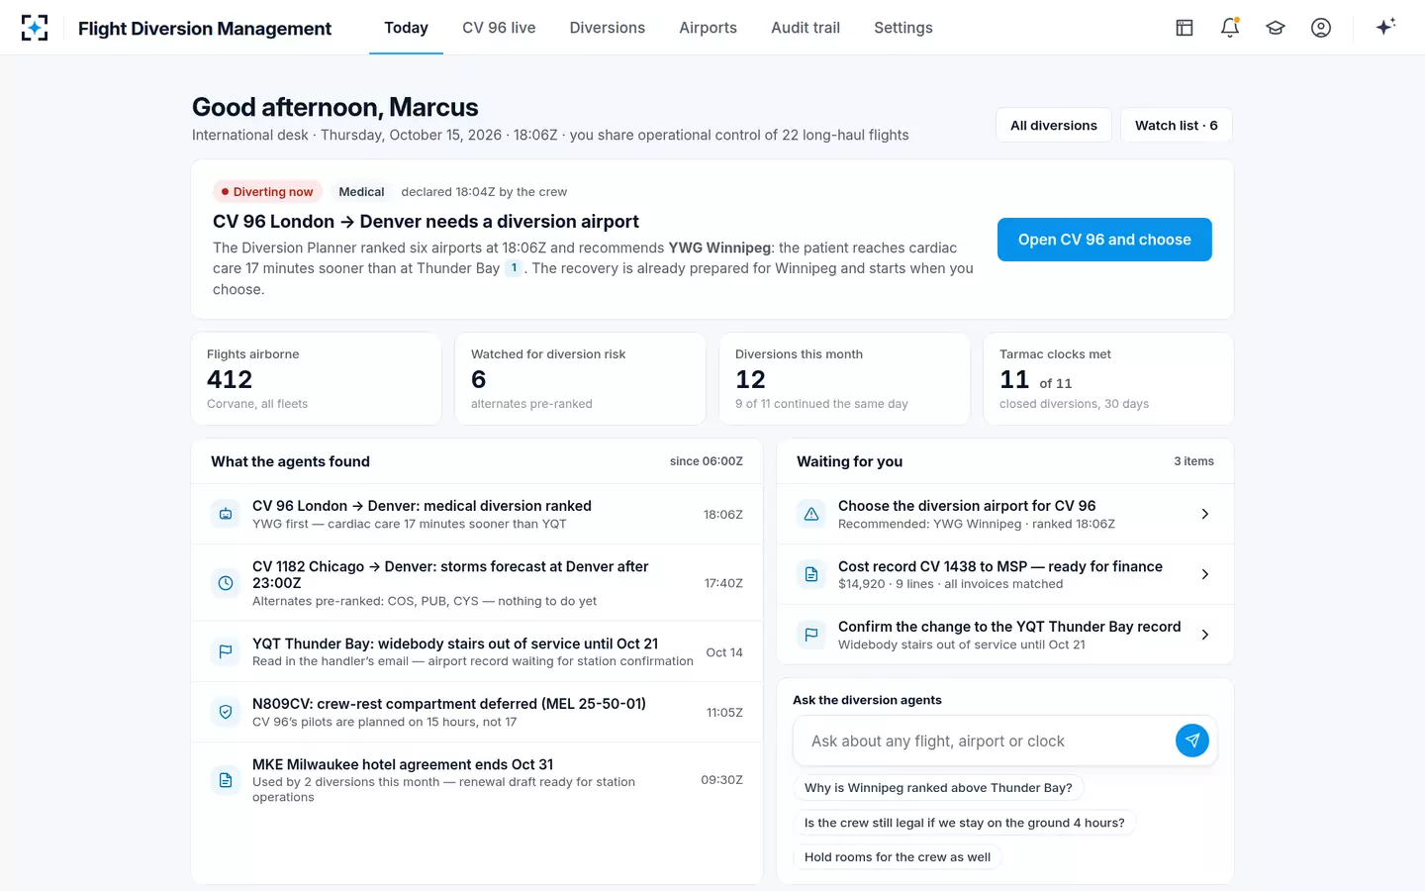Click the document icon beside Cost record CV 1438
The height and width of the screenshot is (891, 1425).
811,574
